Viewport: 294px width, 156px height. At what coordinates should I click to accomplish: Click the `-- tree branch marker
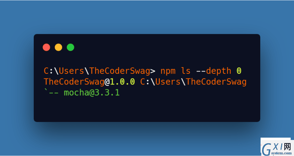pos(51,92)
